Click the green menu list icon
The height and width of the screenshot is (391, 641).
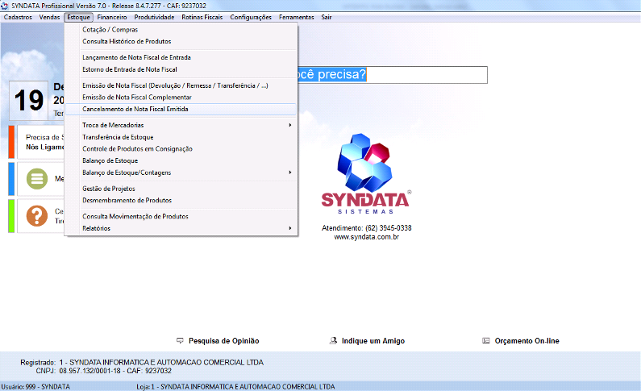click(37, 179)
